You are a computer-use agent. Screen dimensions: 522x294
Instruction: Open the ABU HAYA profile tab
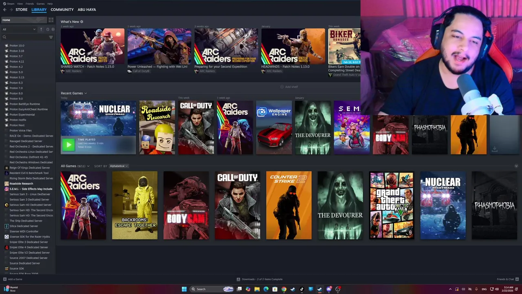pyautogui.click(x=87, y=9)
